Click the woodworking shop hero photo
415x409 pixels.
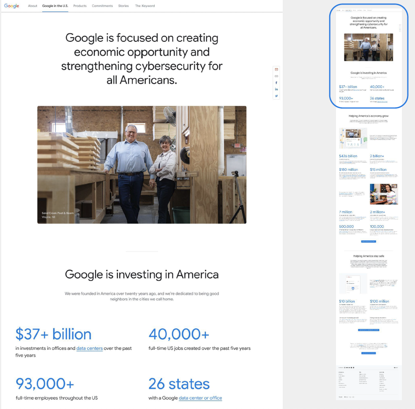[142, 165]
